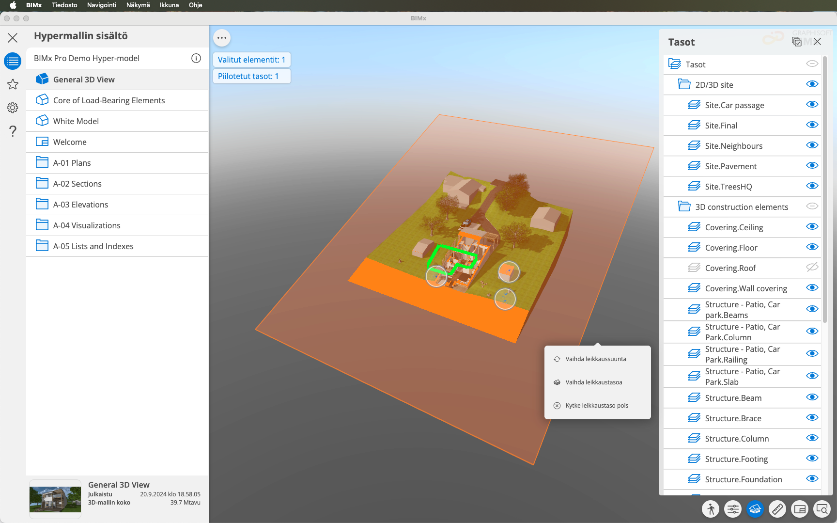Show the hidden Covering.Roof layer

click(812, 267)
